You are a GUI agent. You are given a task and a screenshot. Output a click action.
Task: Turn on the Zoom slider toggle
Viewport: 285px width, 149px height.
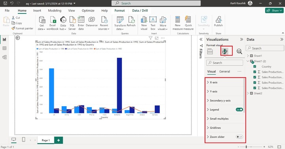point(239,137)
